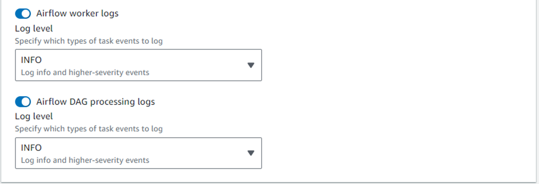Click worker logs "Specify which types" help text
The image size is (539, 184).
[x=89, y=41]
